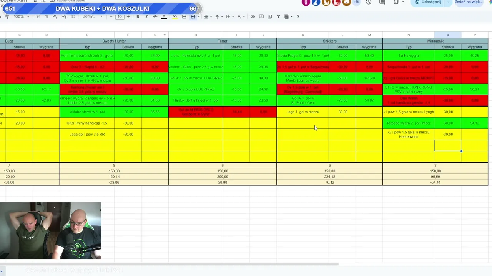
Task: Expand merge cells options arrow
Action: (199, 16)
